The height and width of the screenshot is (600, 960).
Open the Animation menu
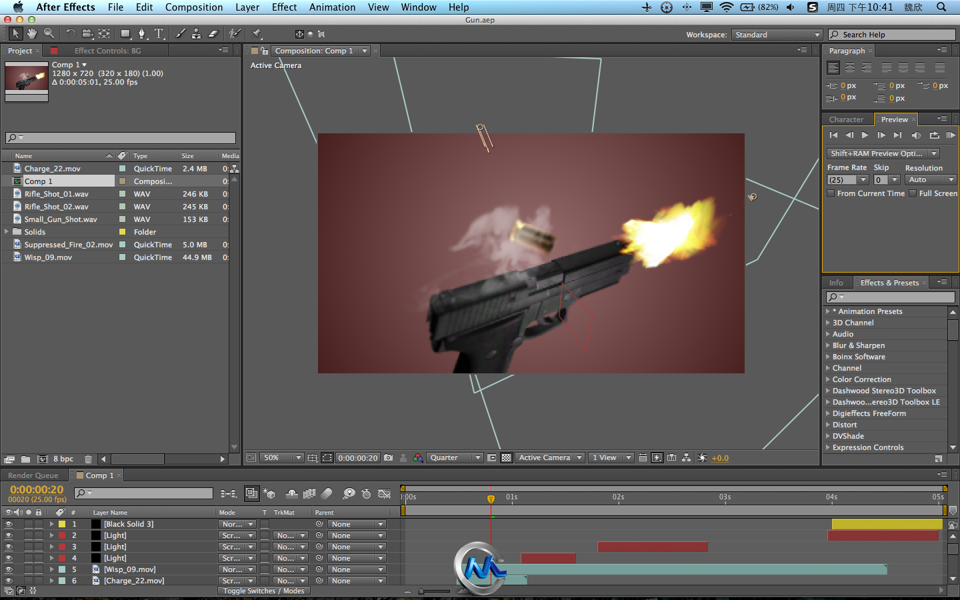coord(332,7)
